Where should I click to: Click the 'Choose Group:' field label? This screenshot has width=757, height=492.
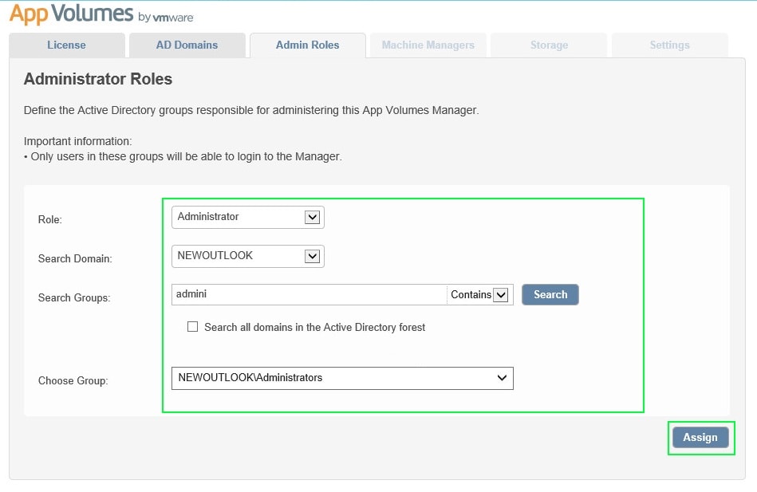click(73, 381)
